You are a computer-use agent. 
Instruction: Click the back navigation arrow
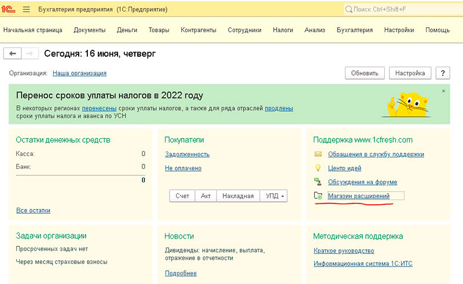pyautogui.click(x=13, y=53)
